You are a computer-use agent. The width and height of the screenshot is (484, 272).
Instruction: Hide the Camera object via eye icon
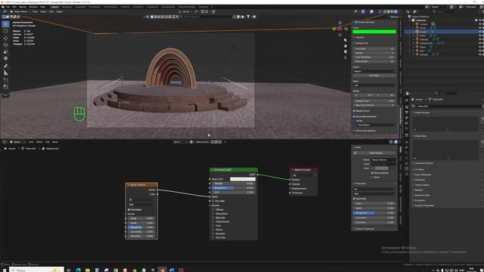click(x=479, y=24)
